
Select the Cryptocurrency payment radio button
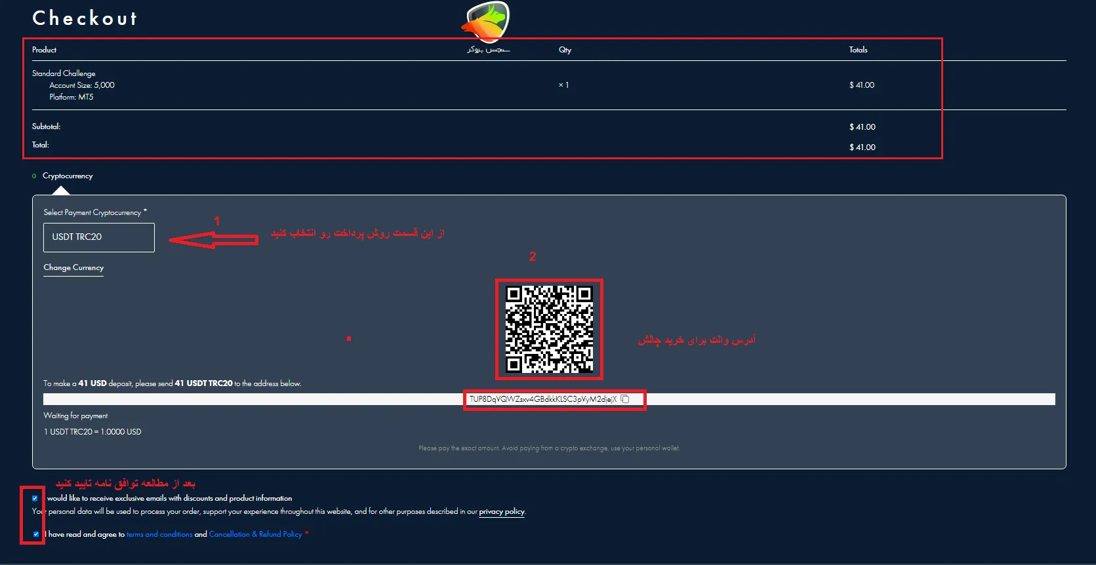coord(34,176)
